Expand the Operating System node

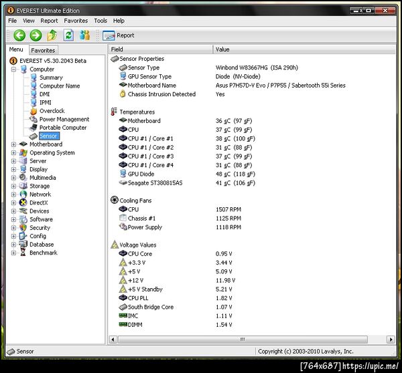pyautogui.click(x=13, y=152)
